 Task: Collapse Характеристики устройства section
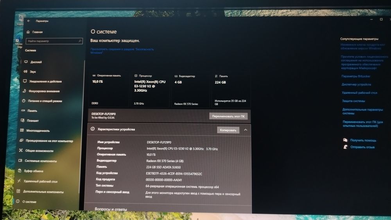(246, 130)
